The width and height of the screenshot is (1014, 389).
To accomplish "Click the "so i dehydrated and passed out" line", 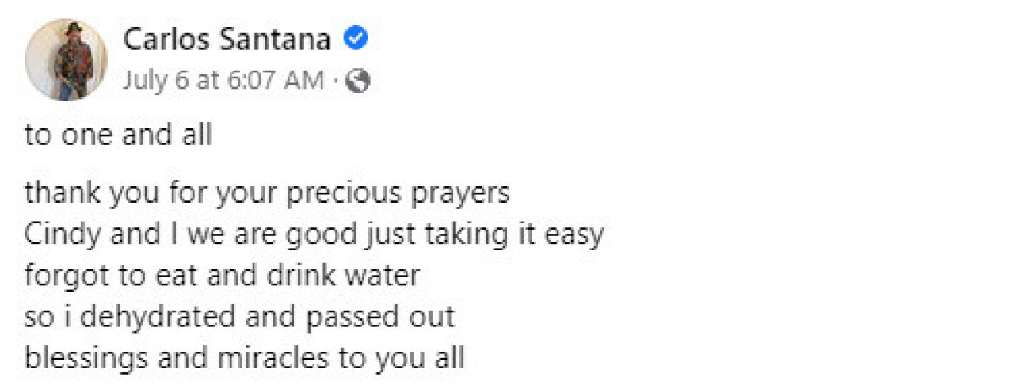I will coord(239,317).
